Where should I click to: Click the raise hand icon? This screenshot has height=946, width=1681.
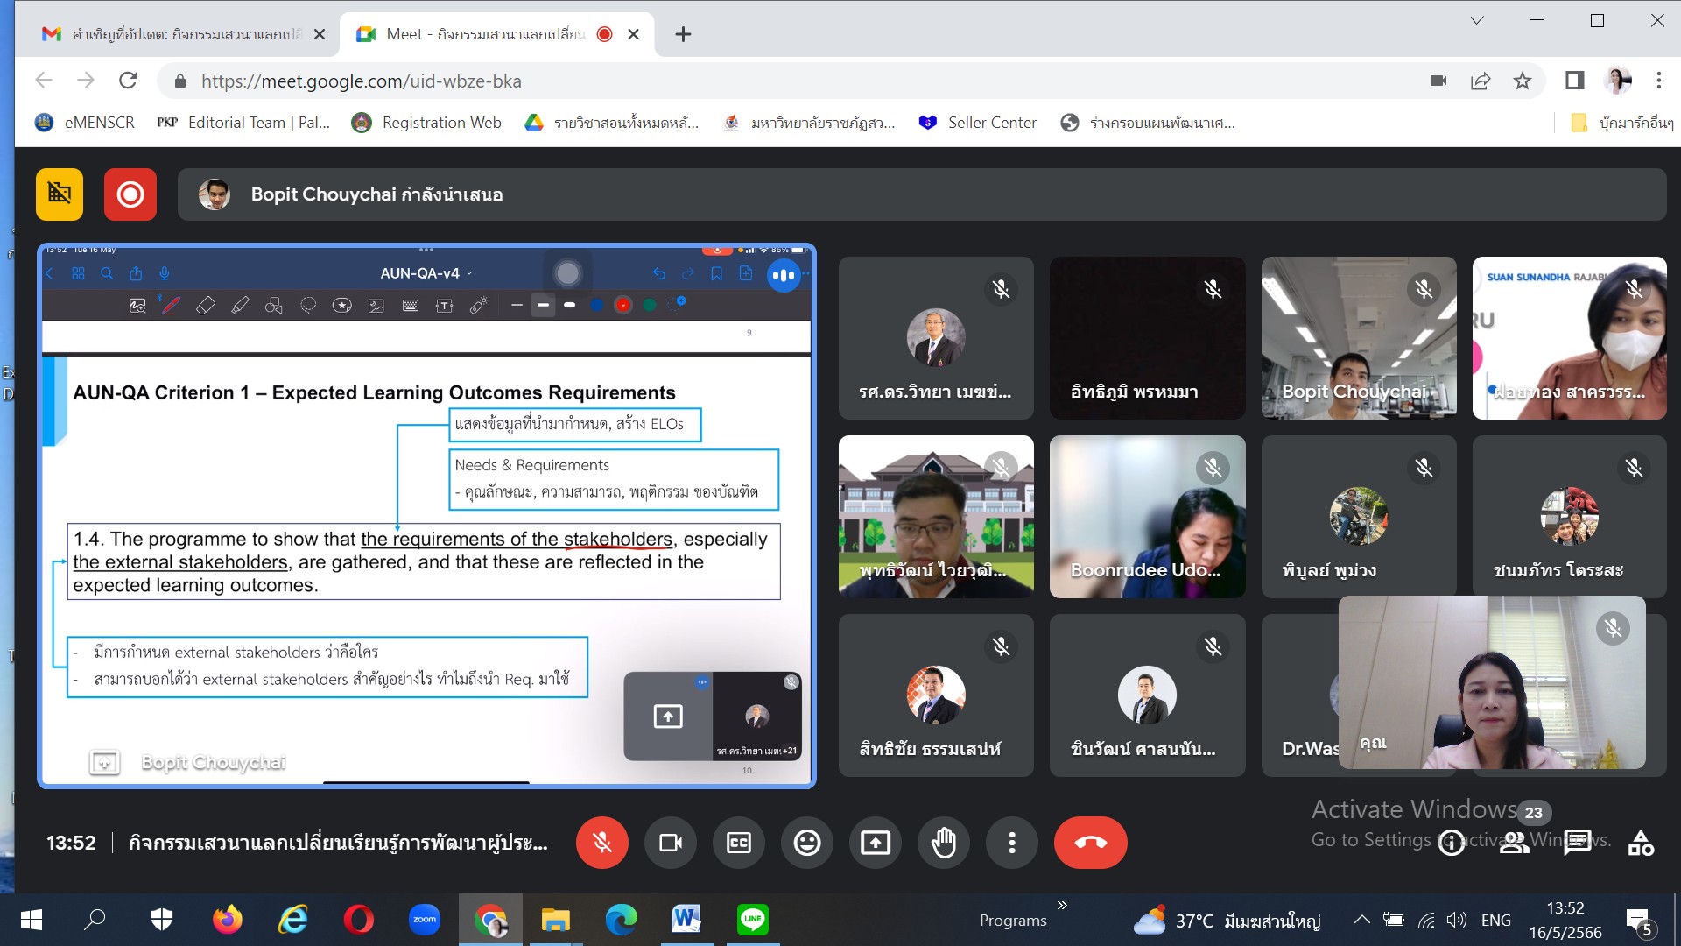tap(943, 843)
